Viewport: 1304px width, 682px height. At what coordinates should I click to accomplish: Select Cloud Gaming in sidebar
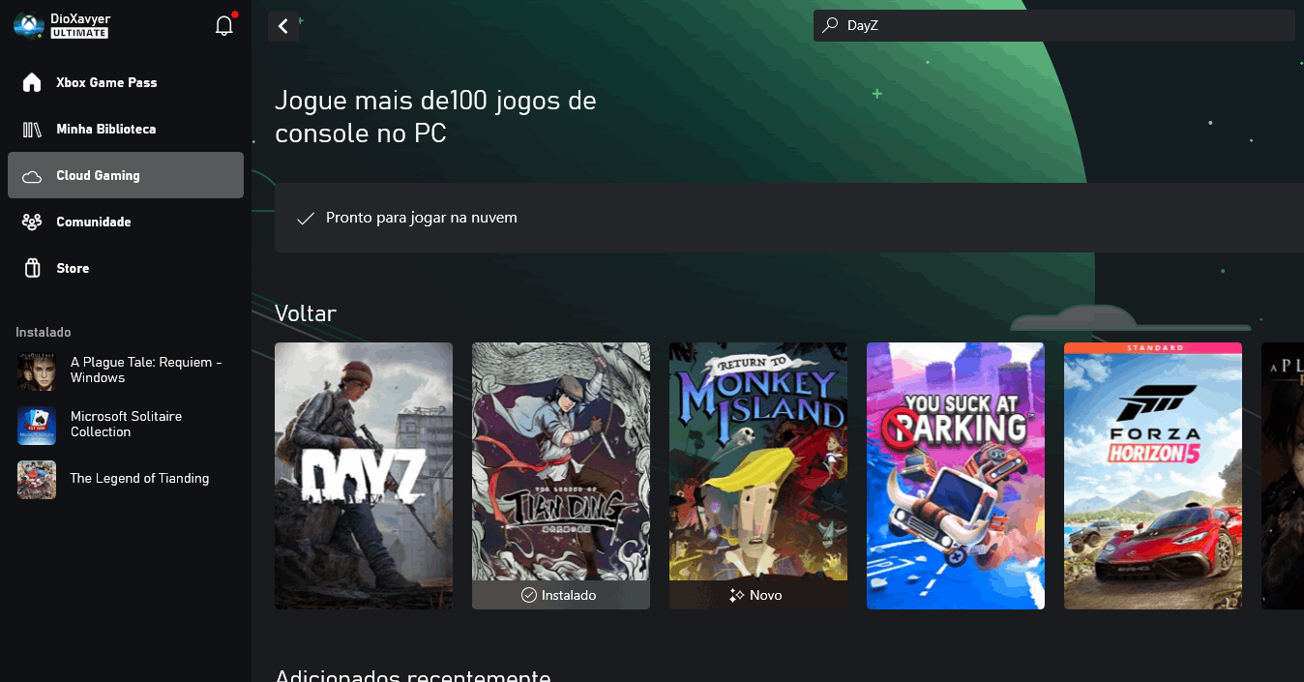coord(126,175)
